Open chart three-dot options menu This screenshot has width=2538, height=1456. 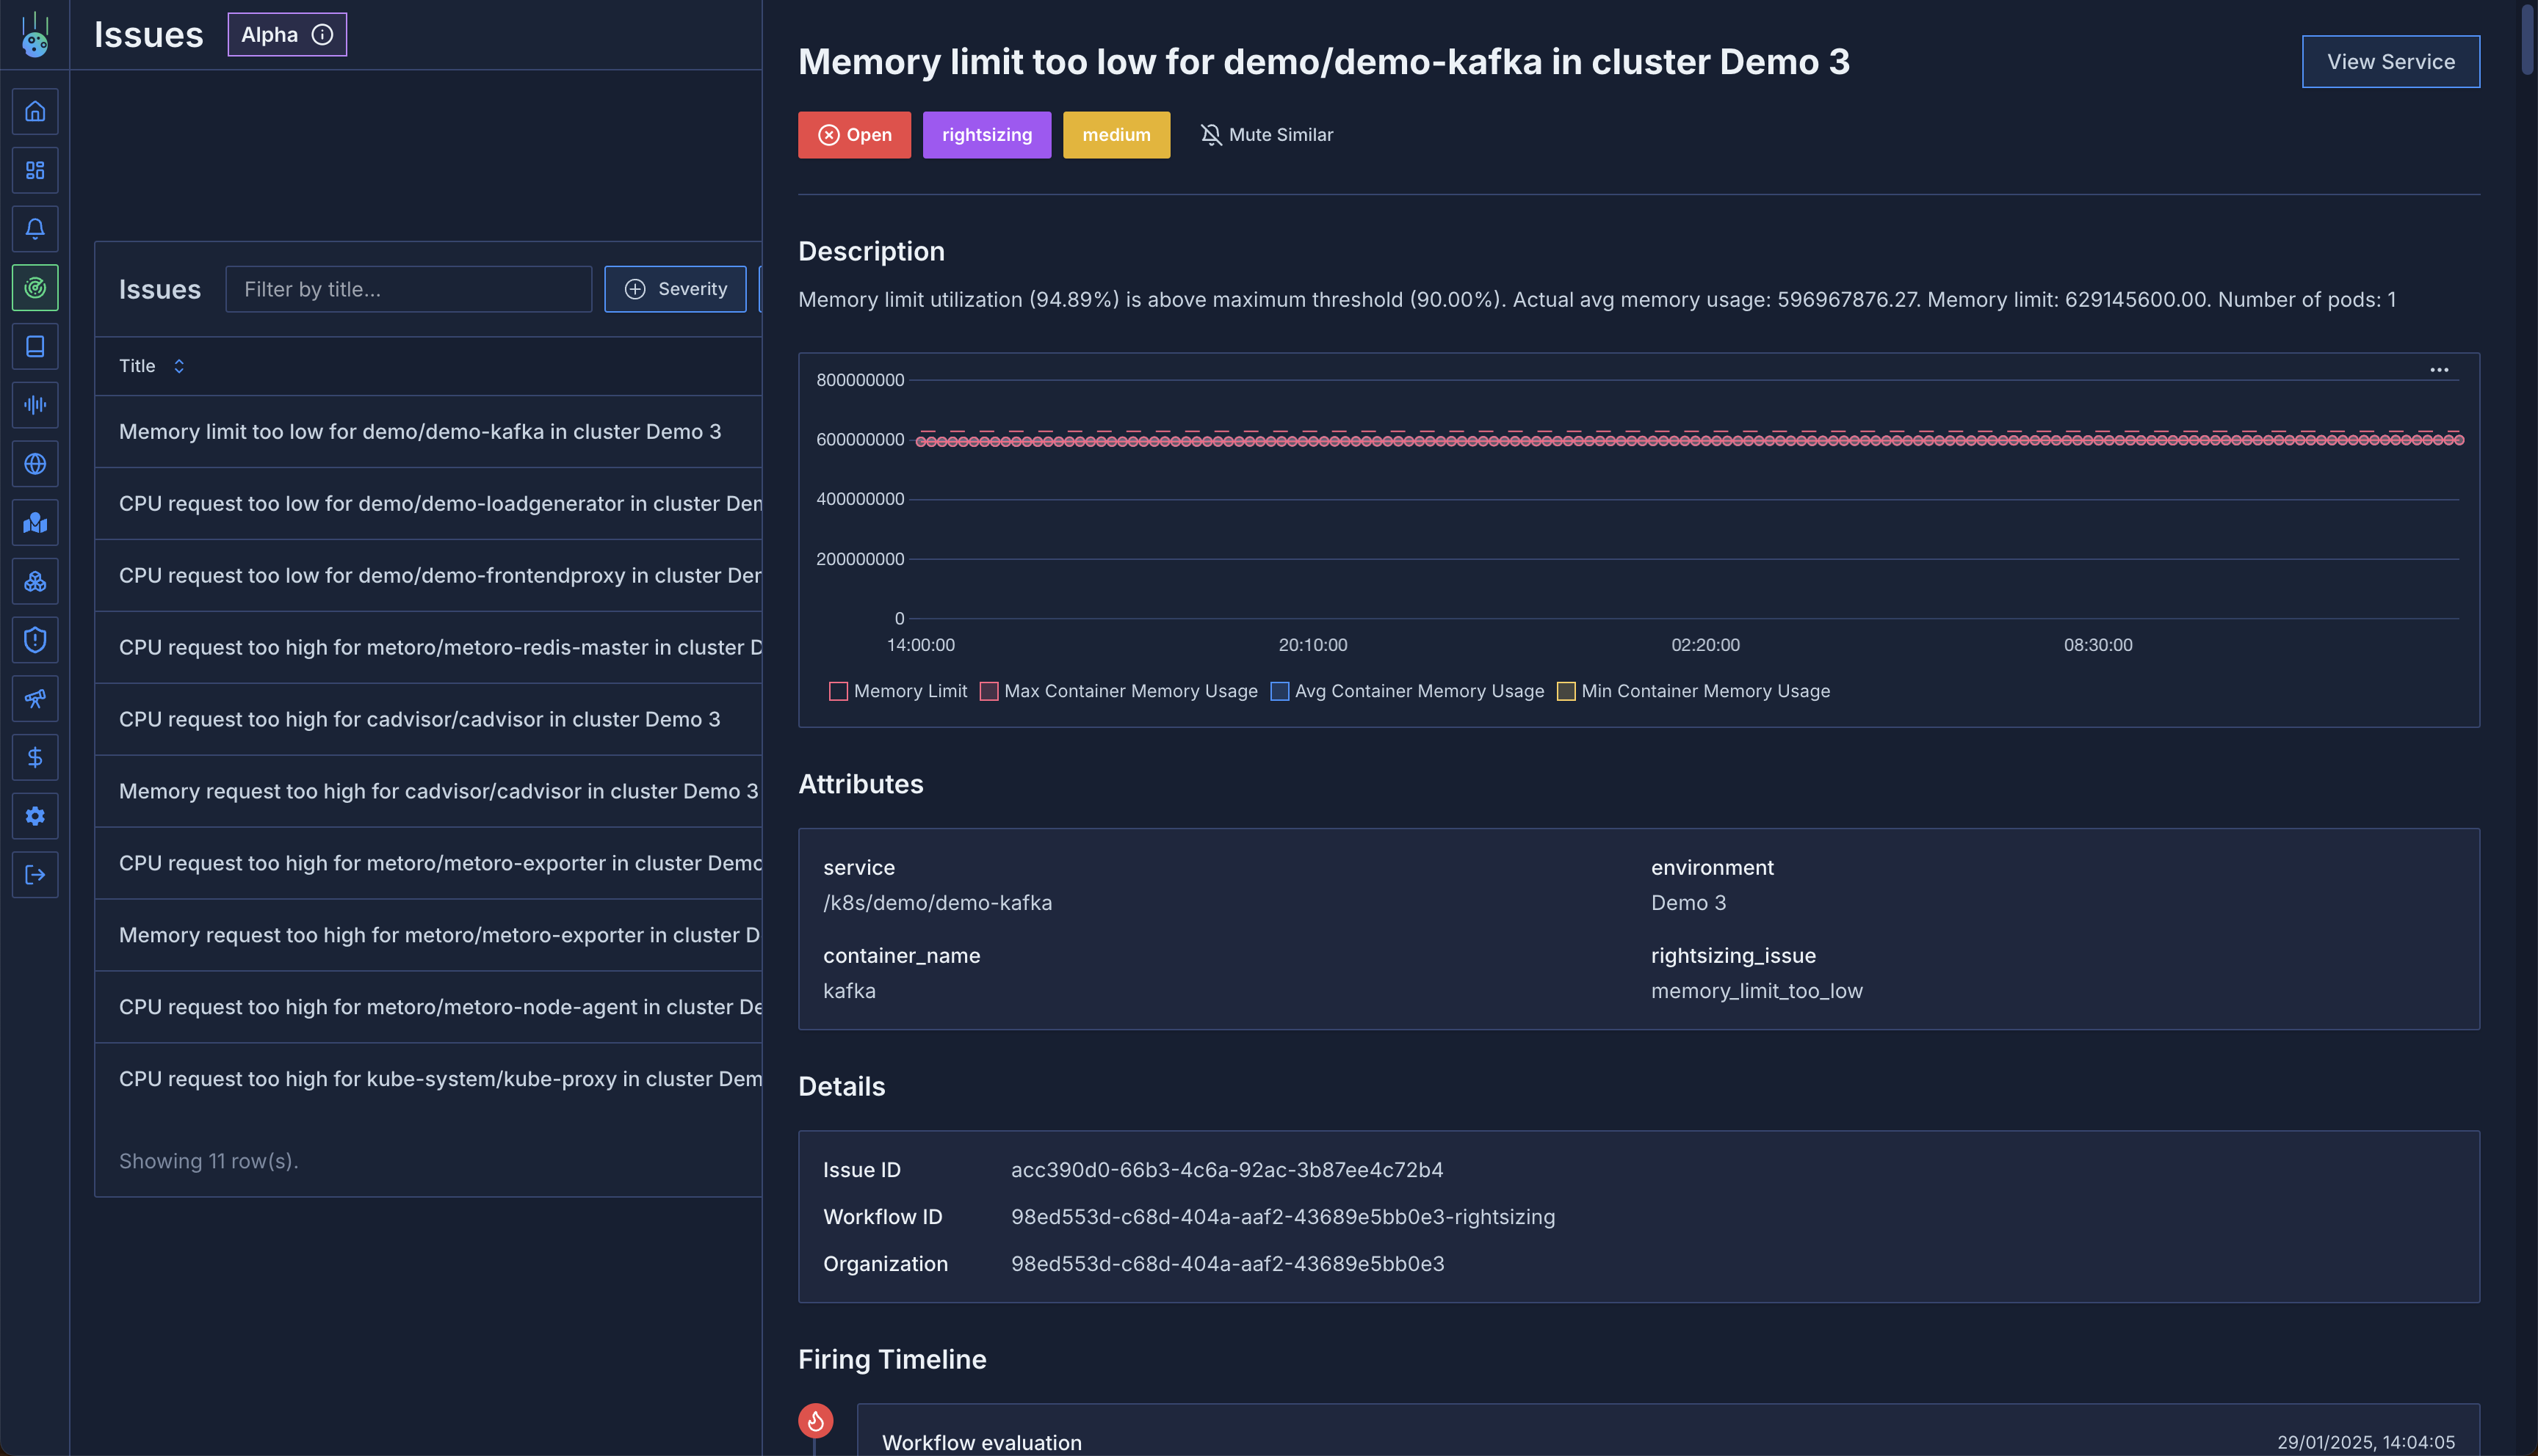click(2439, 370)
